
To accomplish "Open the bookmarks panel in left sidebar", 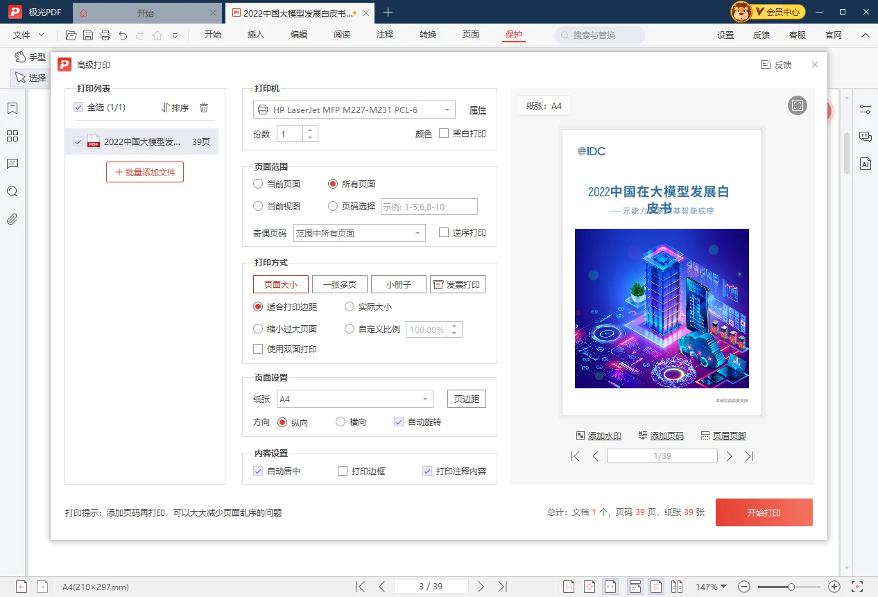I will pos(12,107).
